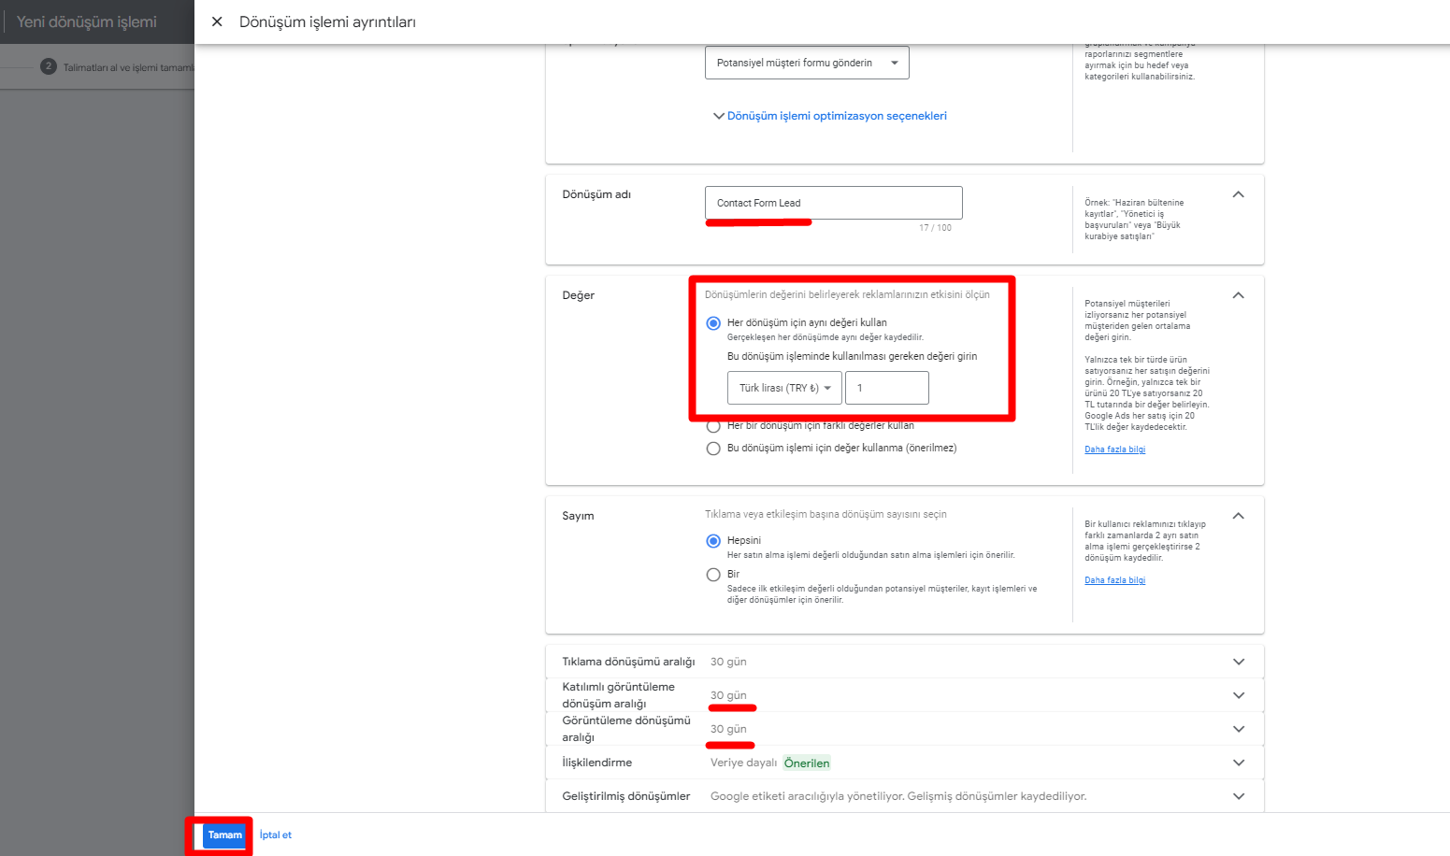
Task: Open the Potansiyel müşteri formu gönderin dropdown
Action: tap(806, 63)
